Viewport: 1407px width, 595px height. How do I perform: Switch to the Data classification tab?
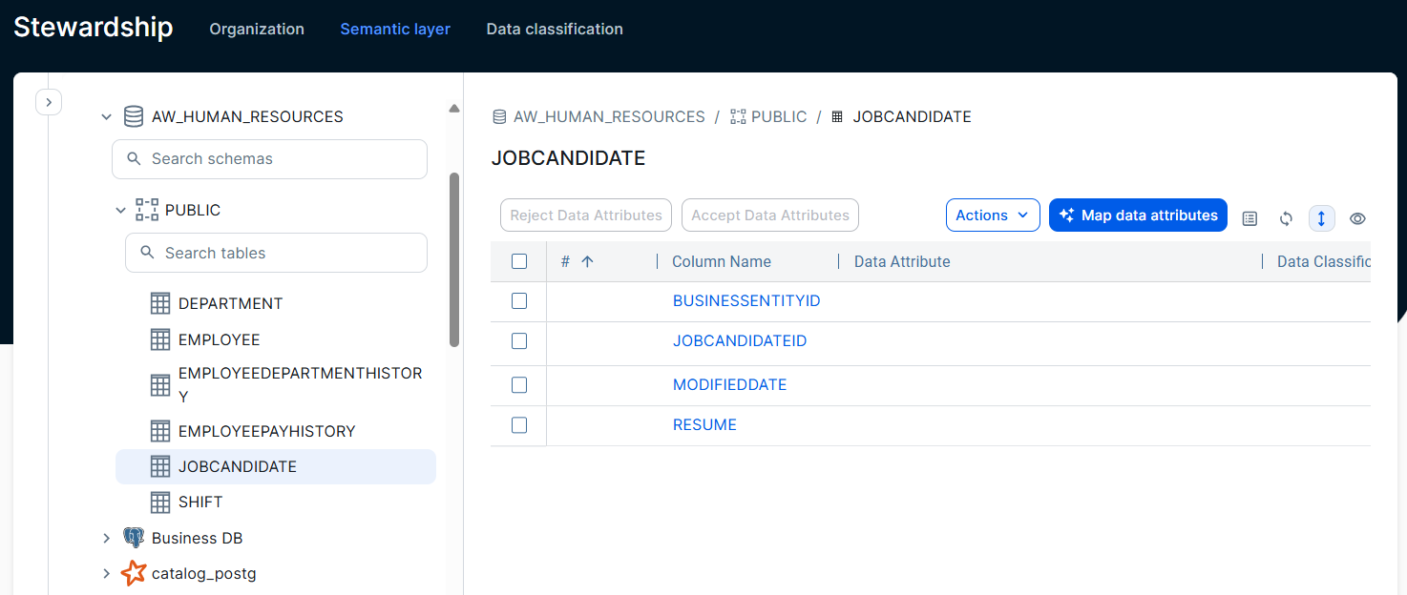555,29
